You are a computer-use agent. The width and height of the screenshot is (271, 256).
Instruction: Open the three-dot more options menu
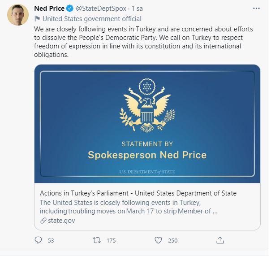(255, 8)
